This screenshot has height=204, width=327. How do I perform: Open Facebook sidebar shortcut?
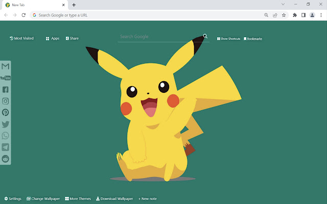pos(6,90)
